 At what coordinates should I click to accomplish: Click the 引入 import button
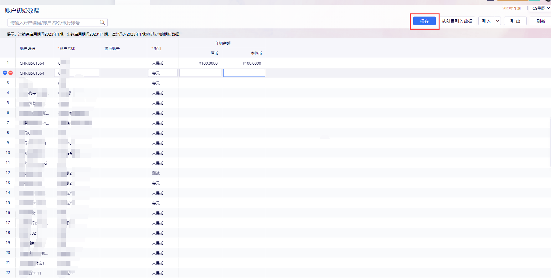click(487, 21)
